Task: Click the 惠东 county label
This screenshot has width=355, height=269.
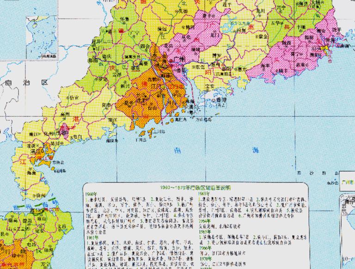Action: point(242,69)
